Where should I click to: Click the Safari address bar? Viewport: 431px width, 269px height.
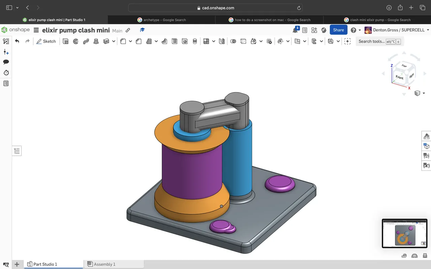click(x=215, y=8)
